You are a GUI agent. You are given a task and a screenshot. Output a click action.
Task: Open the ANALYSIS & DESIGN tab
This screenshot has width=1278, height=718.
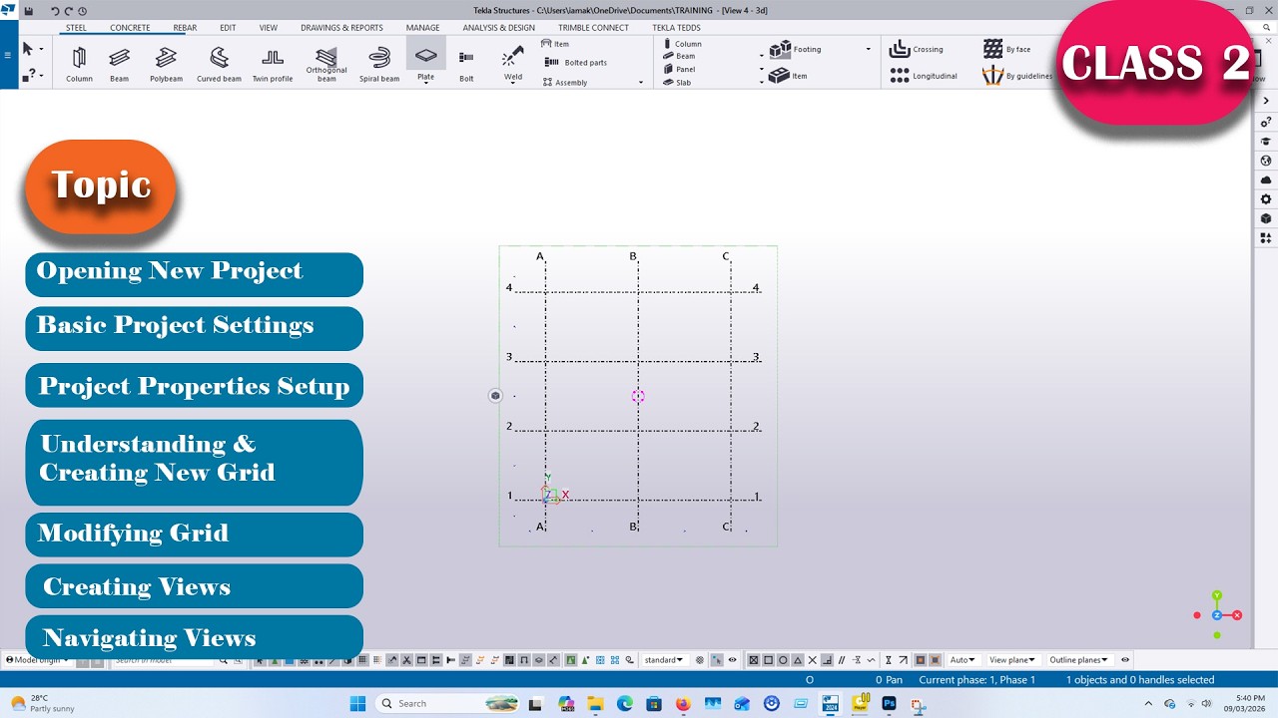pos(498,28)
